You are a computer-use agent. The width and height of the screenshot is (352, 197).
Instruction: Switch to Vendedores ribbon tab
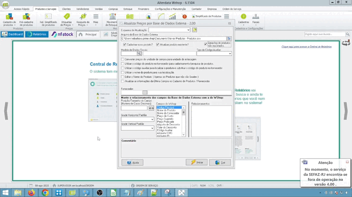[x=82, y=9]
